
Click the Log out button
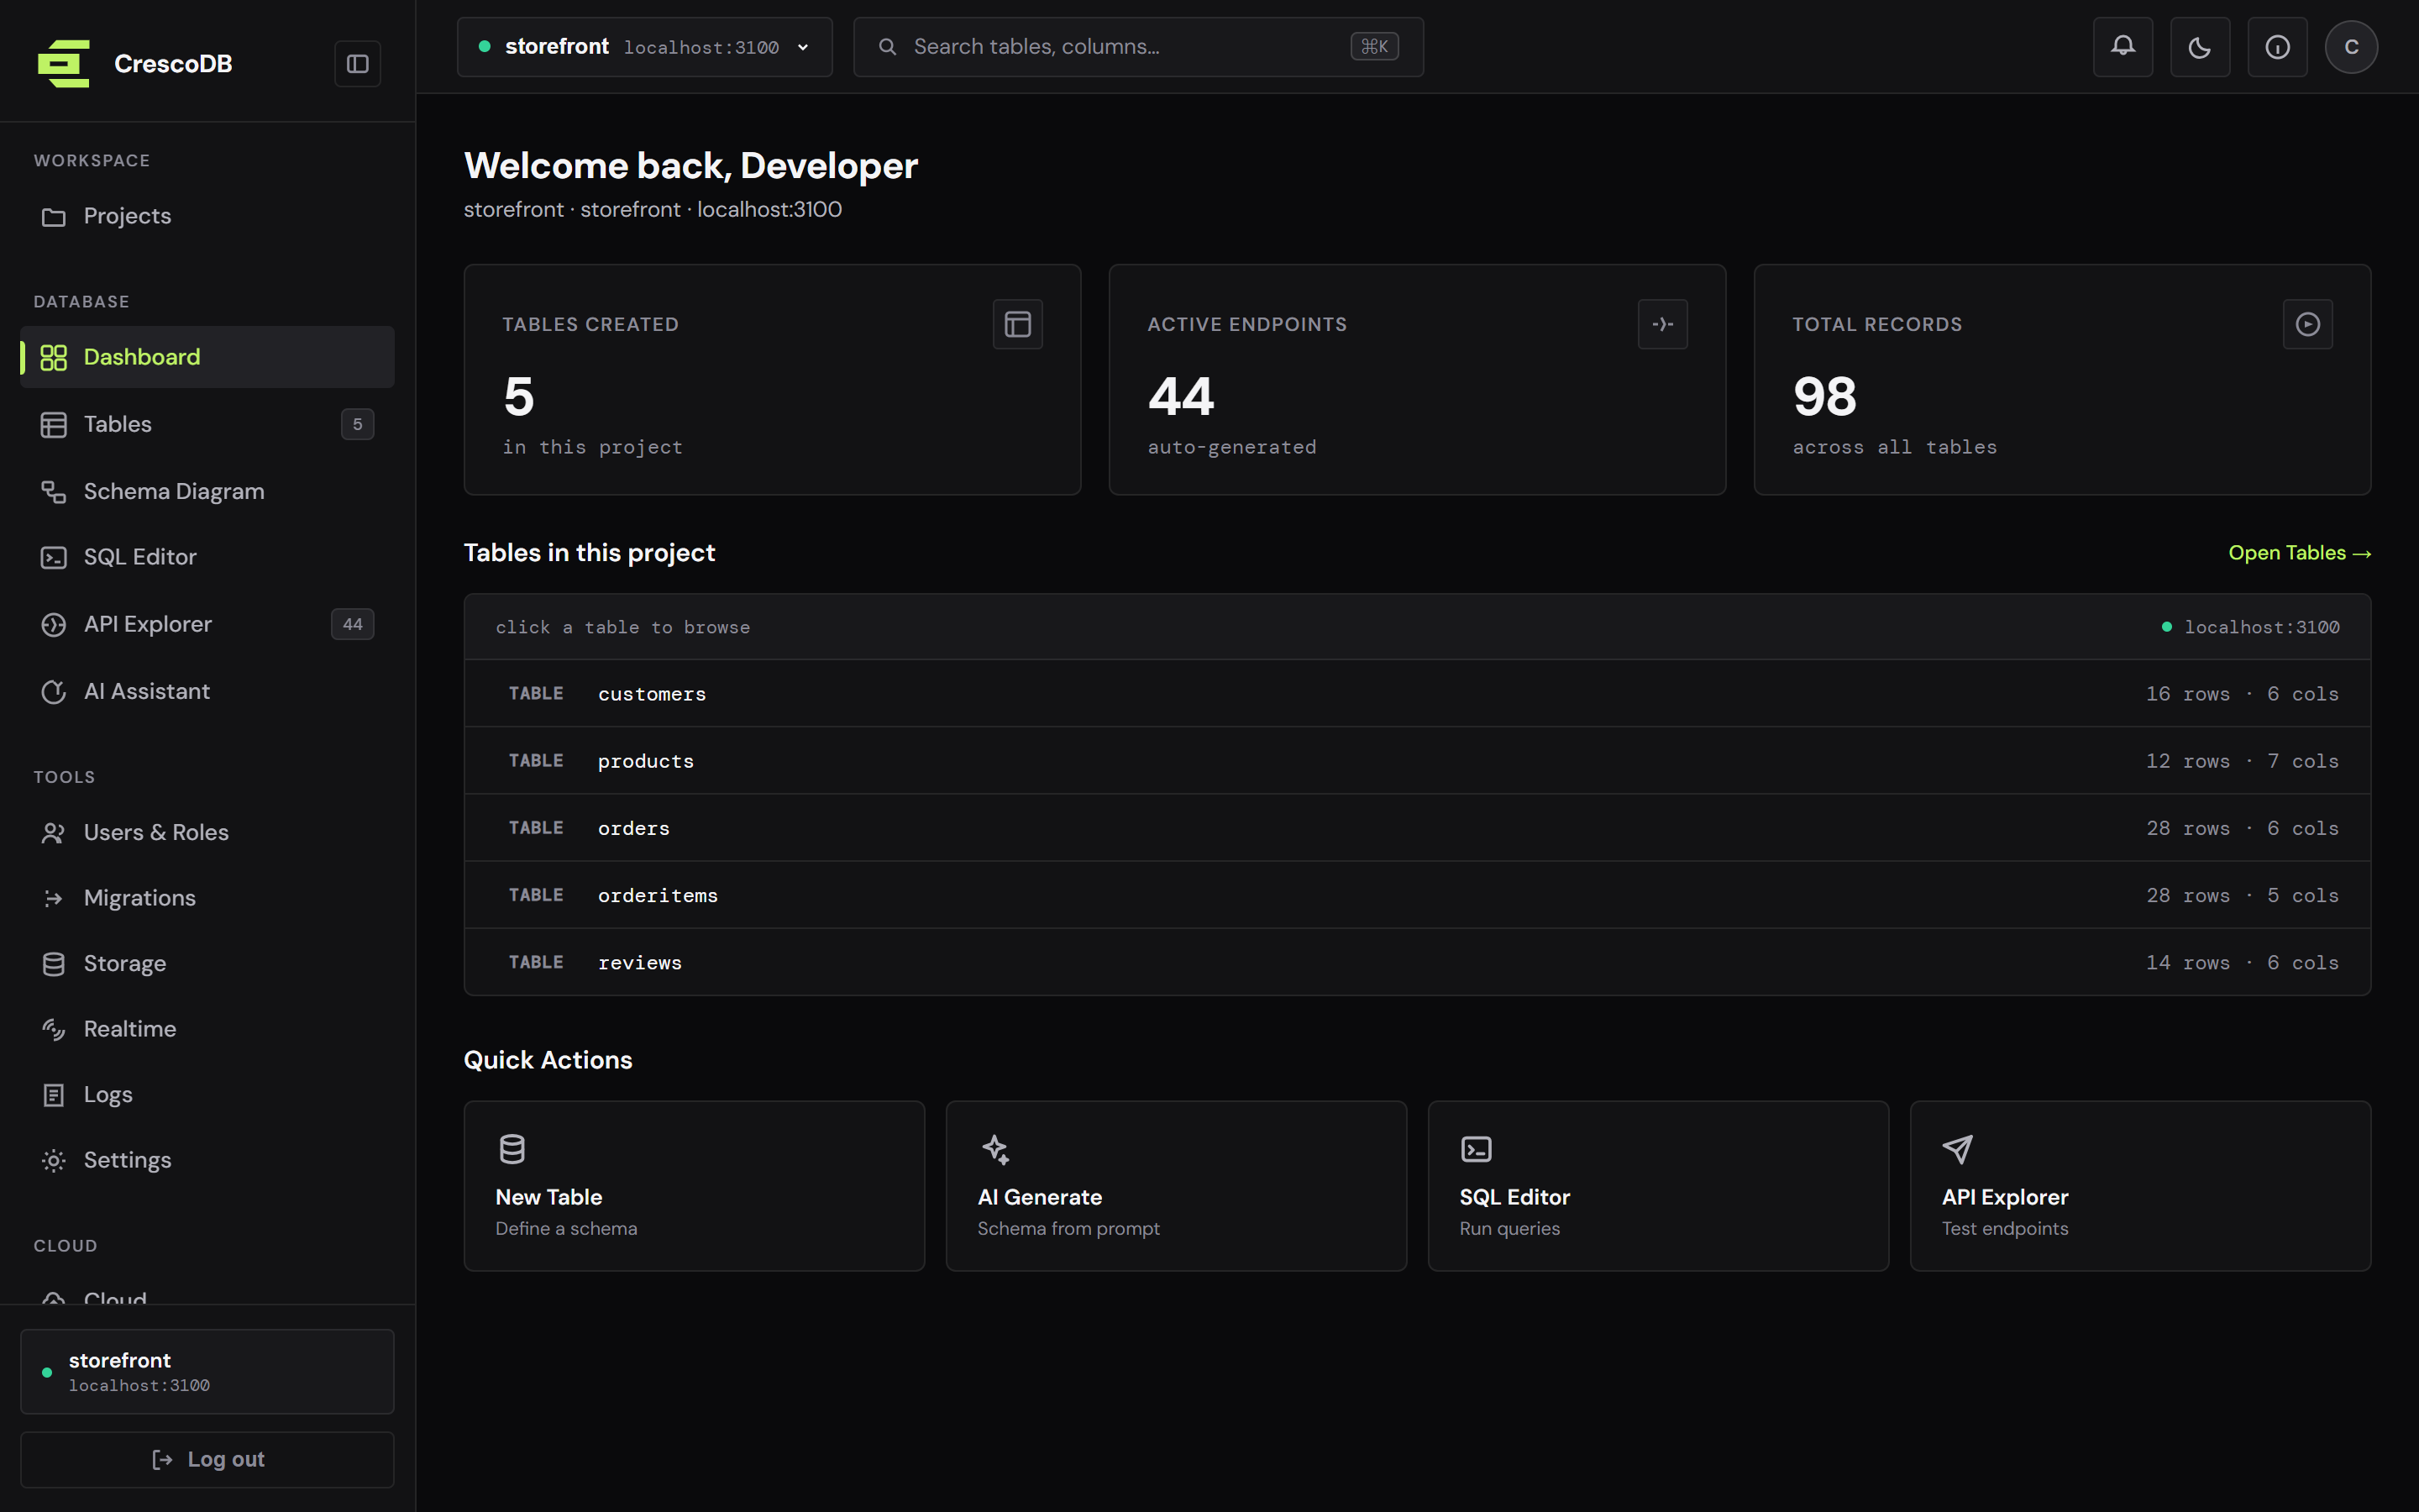tap(207, 1459)
